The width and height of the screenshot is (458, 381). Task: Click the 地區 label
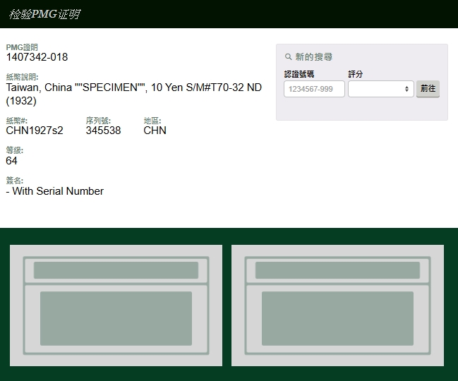point(152,121)
